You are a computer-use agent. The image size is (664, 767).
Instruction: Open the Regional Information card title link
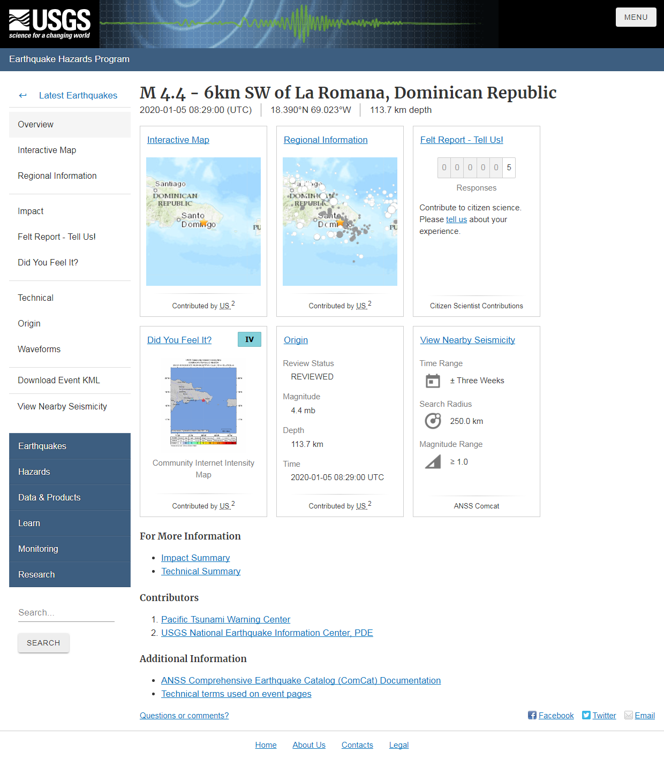coord(326,140)
